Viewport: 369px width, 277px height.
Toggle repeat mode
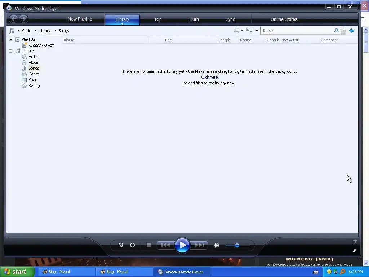click(132, 245)
